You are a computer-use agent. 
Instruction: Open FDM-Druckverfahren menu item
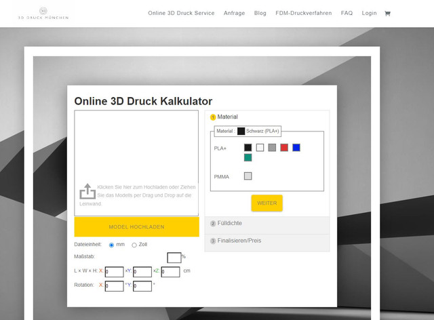coord(304,13)
